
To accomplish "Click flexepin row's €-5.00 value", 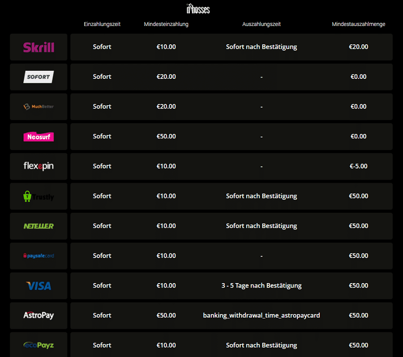I will 358,166.
